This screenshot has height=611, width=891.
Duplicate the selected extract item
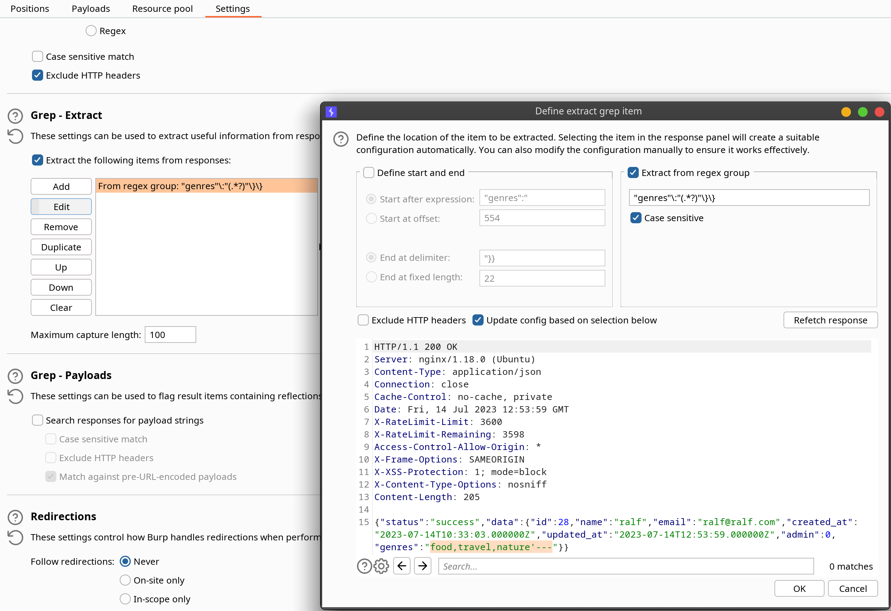click(61, 247)
